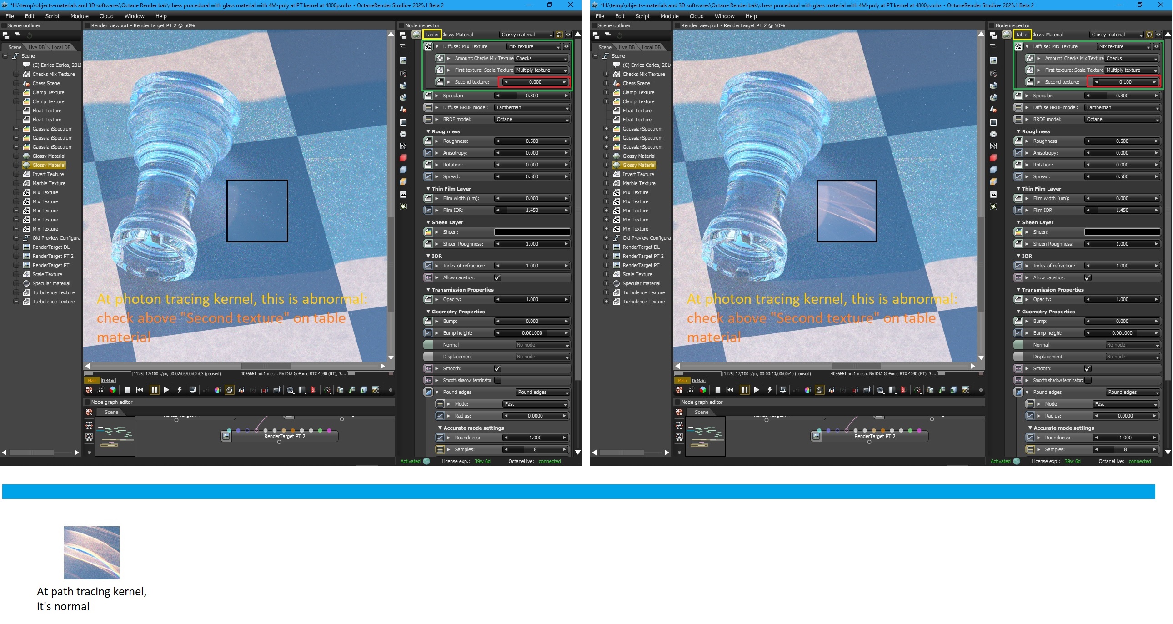
Task: Uncheck Allow caustics in the left window
Action: (498, 277)
